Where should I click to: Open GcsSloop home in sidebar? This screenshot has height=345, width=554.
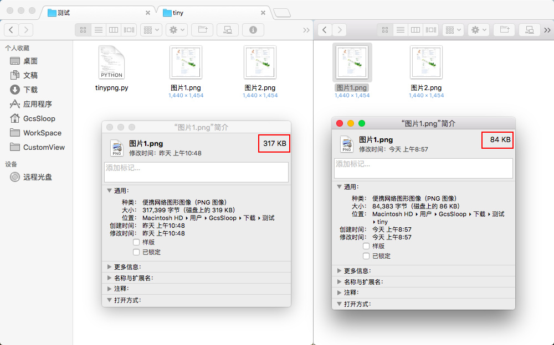click(33, 118)
